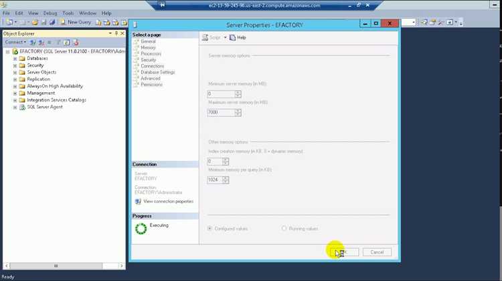Expand the Integration Services Catalogs node
The height and width of the screenshot is (281, 502).
(x=15, y=101)
